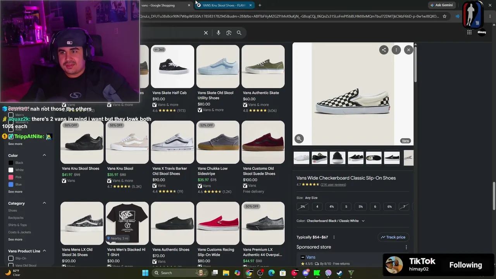Filter results by Blue color swatch
The image size is (496, 279).
[11, 184]
